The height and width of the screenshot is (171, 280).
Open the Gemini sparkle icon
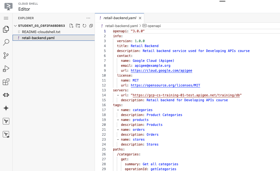[x=6, y=108]
